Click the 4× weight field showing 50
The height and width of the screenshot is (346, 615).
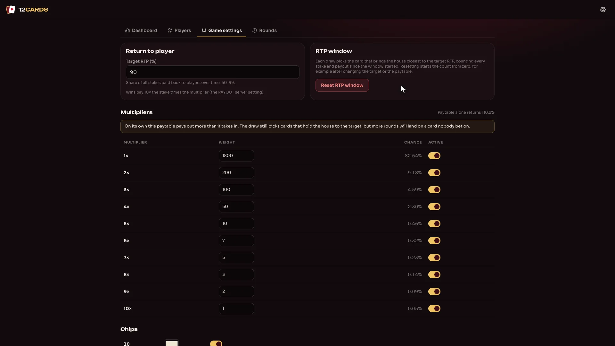236,207
